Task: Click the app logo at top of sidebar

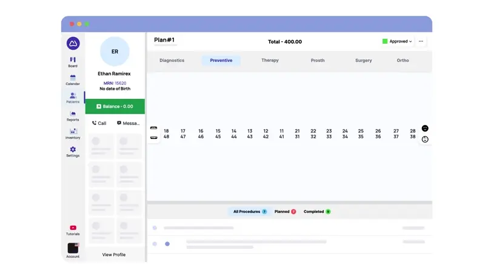Action: [73, 43]
